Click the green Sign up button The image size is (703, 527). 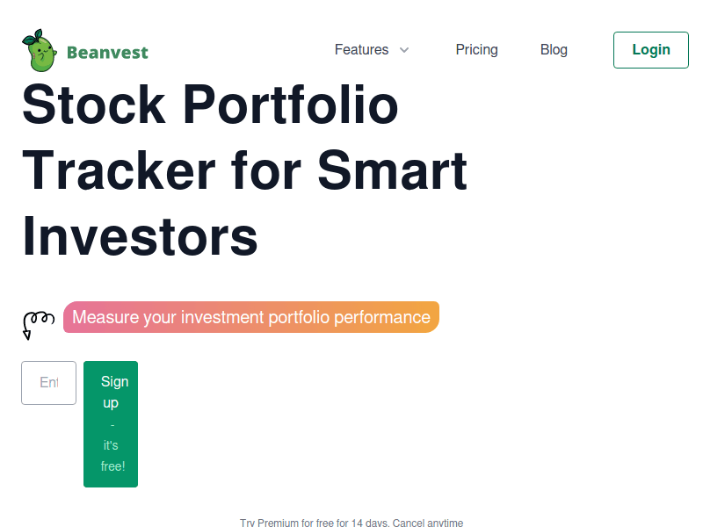point(111,393)
